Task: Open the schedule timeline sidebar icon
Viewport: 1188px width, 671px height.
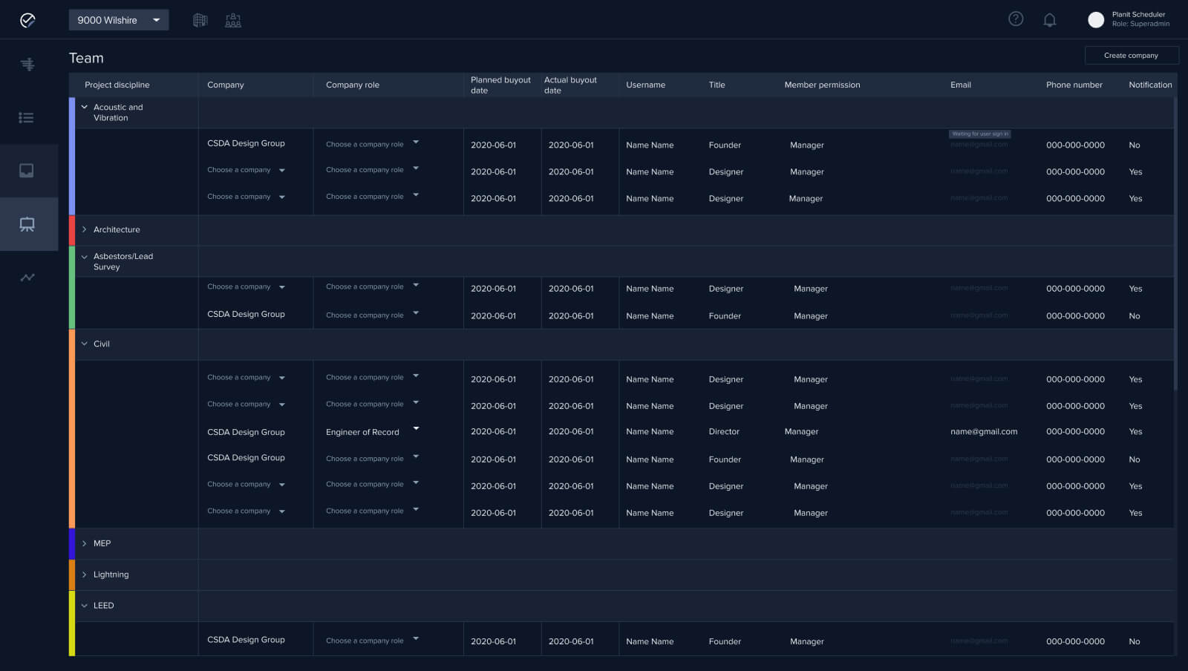Action: click(x=27, y=65)
